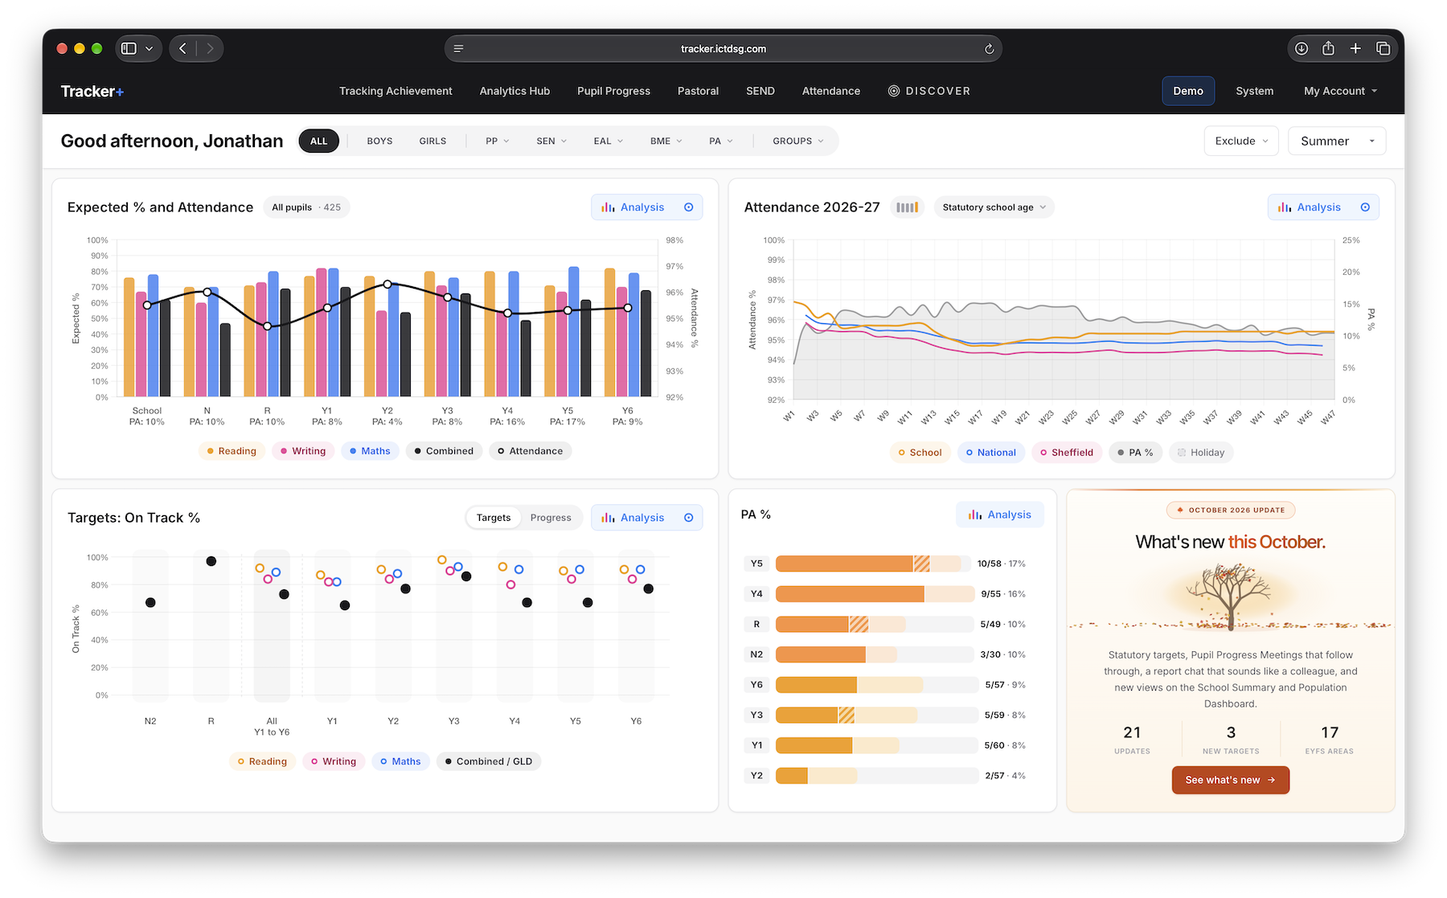Show the tab overview icon
The image size is (1447, 898).
coord(1383,48)
